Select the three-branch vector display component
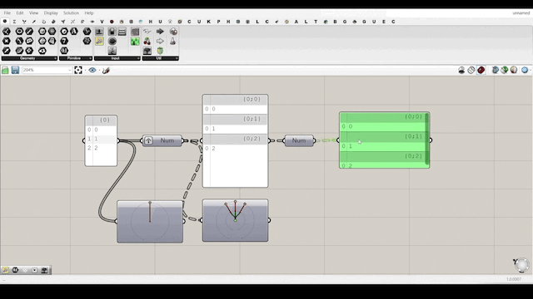Image resolution: width=533 pixels, height=299 pixels. (235, 220)
